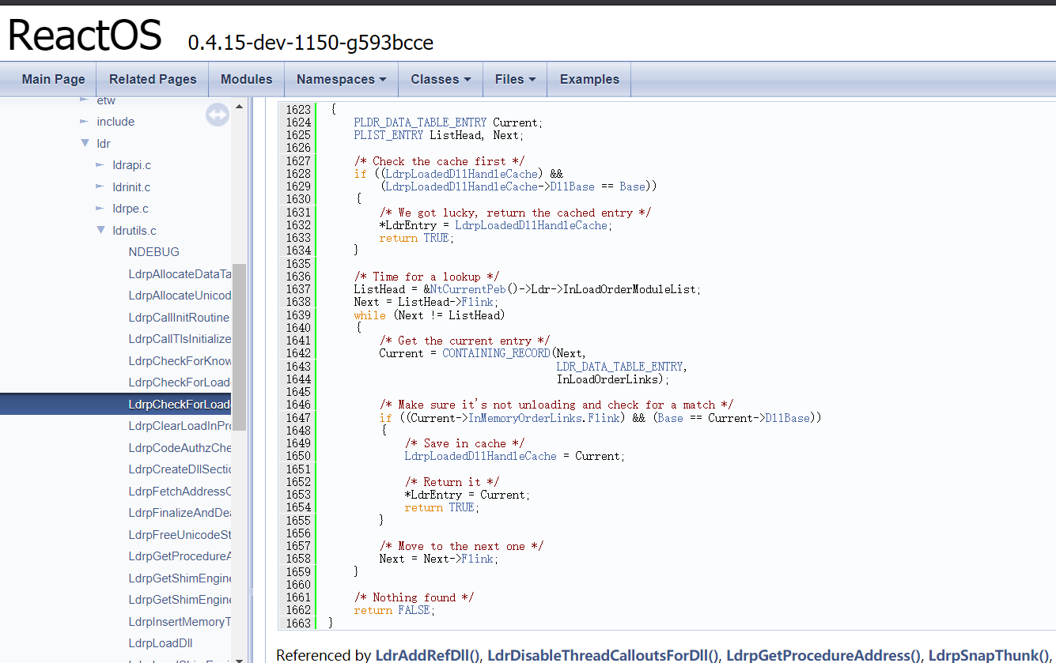Viewport: 1056px width, 663px height.
Task: Collapse the ldr folder arrow
Action: (85, 144)
